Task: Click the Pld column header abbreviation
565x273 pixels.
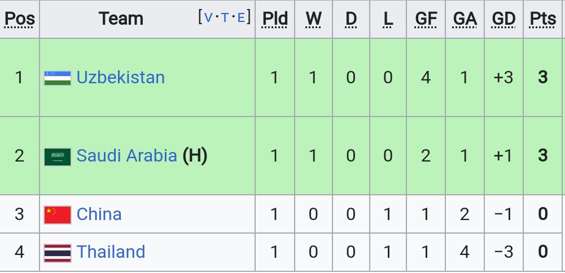Action: [x=275, y=19]
